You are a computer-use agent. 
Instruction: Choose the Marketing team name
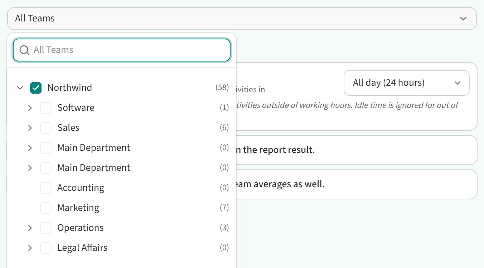[78, 208]
